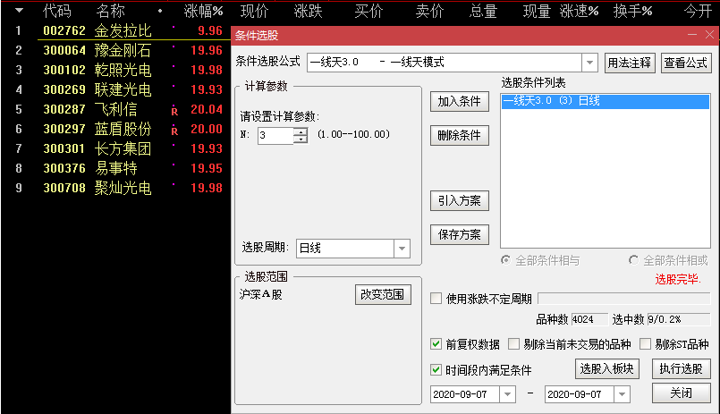Increase N with the spinner up arrow
This screenshot has height=414, width=720.
[x=301, y=131]
